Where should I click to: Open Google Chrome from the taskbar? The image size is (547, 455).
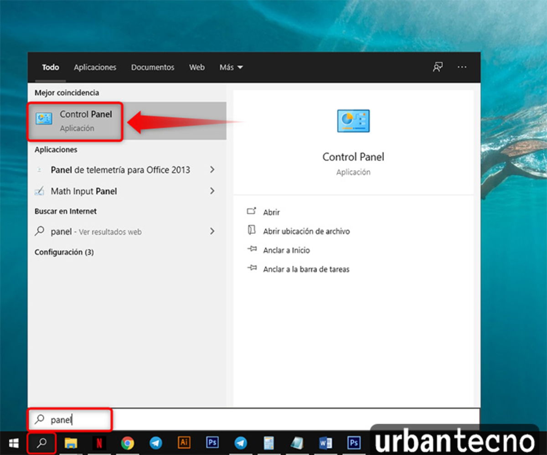coord(127,443)
